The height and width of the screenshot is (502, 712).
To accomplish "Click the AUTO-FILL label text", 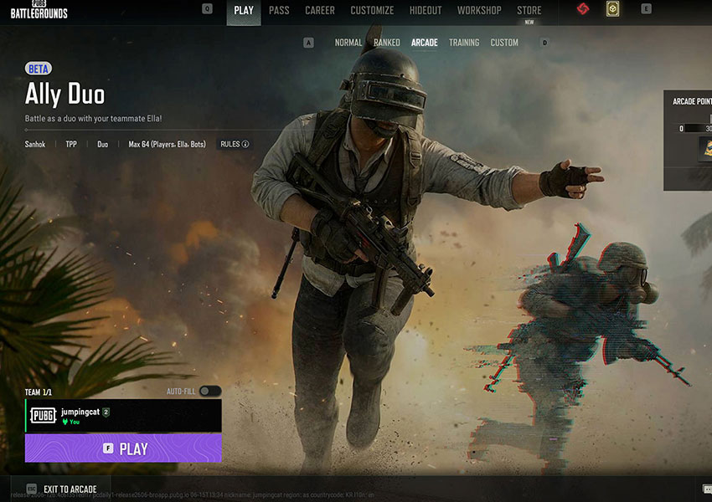I will point(181,392).
